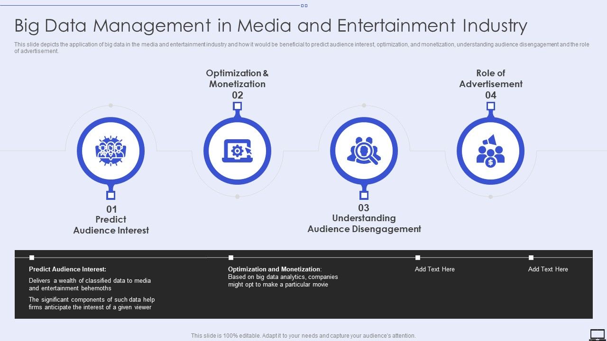Select the subtitle paragraph starting 'This slide depicts'
Screen dimensions: 607x341
pyautogui.click(x=302, y=48)
